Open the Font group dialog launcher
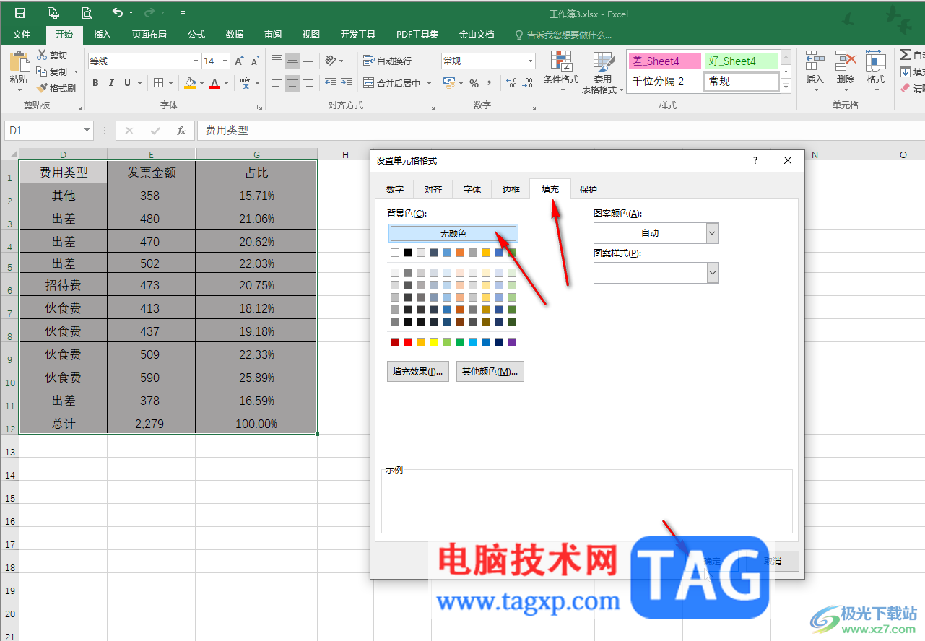Viewport: 925px width, 641px height. coord(260,107)
